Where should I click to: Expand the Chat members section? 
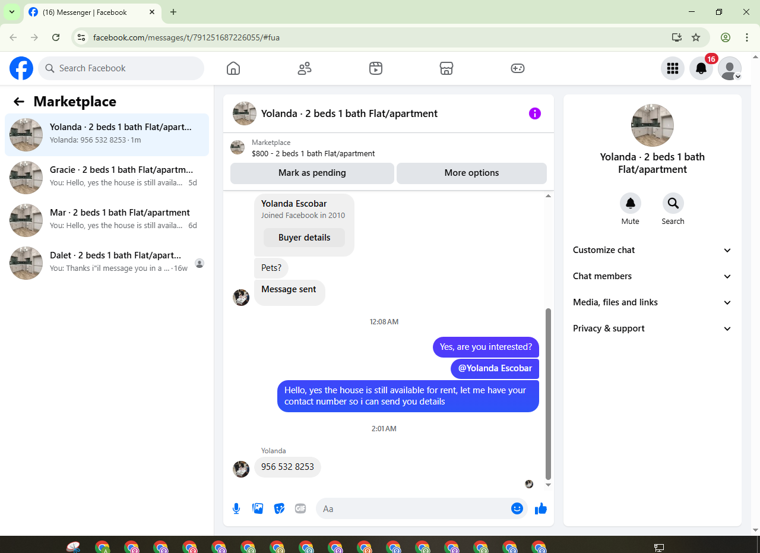(x=652, y=276)
